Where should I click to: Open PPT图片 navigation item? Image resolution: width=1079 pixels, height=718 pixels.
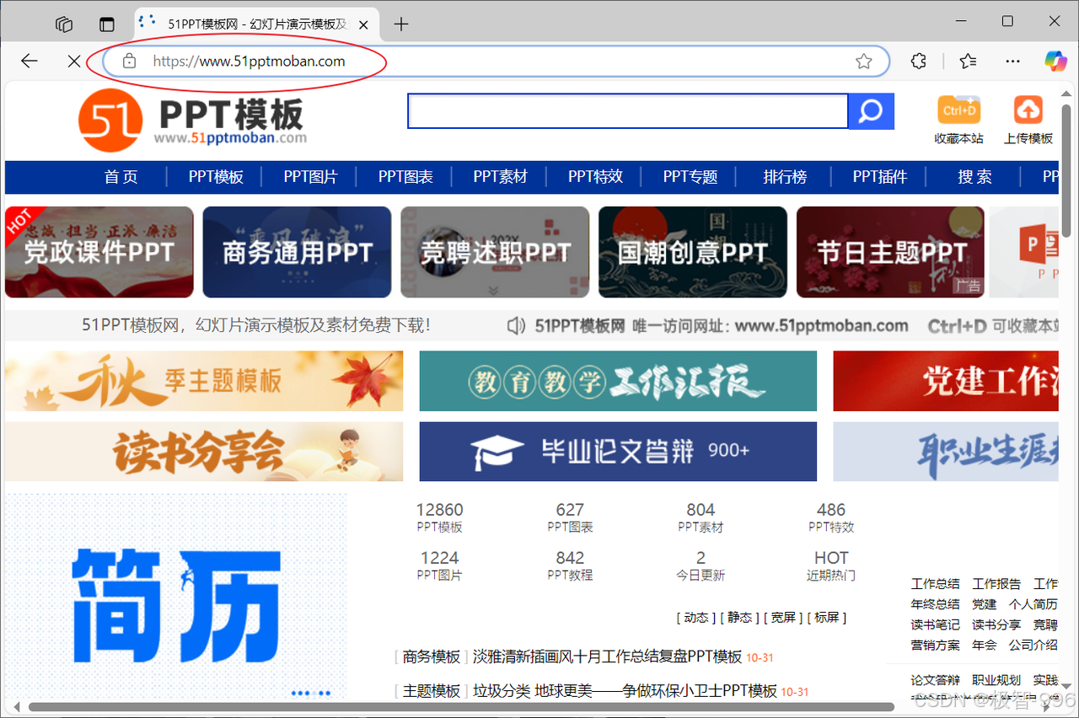click(310, 177)
